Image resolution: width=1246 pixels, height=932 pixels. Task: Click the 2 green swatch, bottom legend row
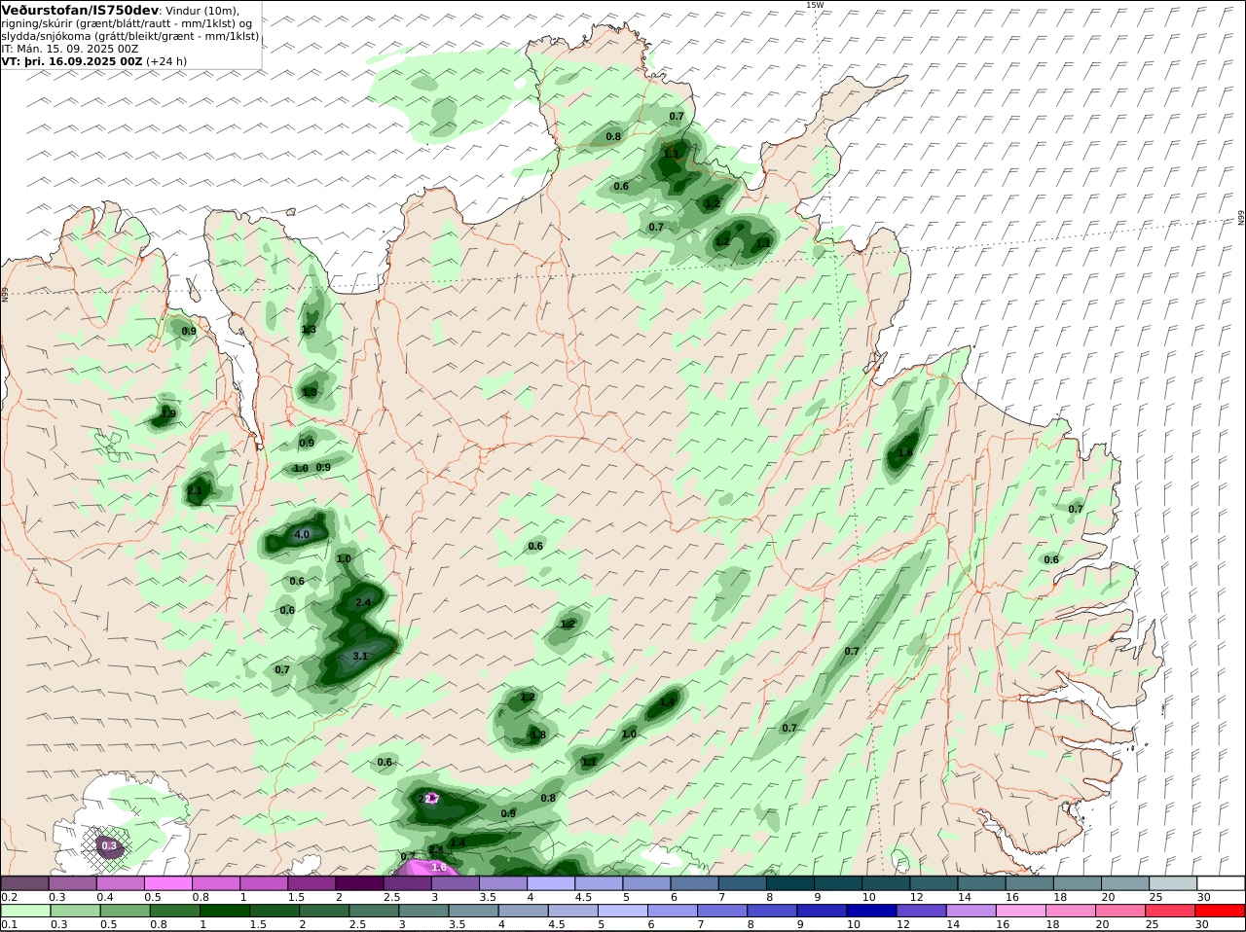(x=324, y=911)
